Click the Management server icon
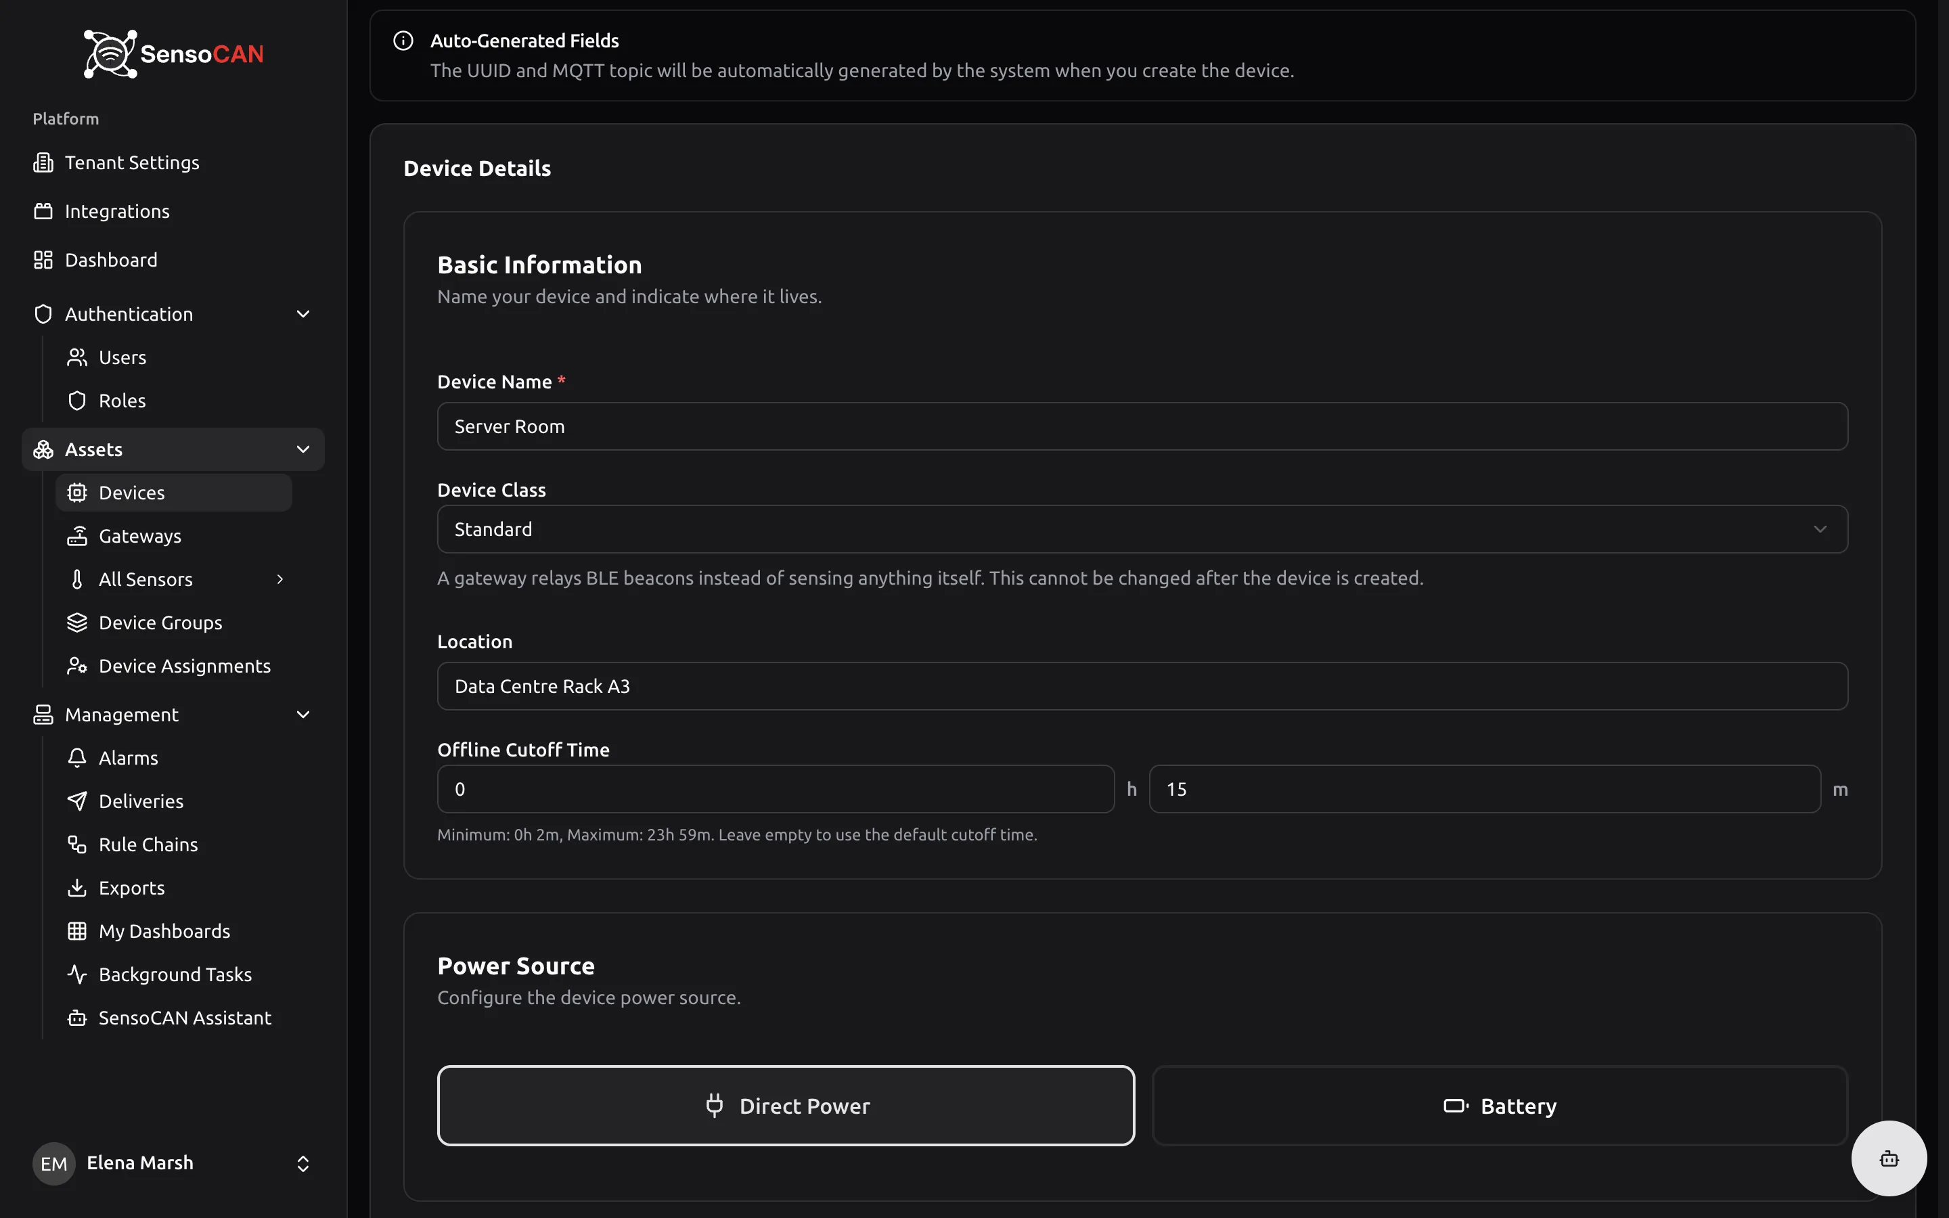This screenshot has height=1218, width=1949. (x=43, y=715)
